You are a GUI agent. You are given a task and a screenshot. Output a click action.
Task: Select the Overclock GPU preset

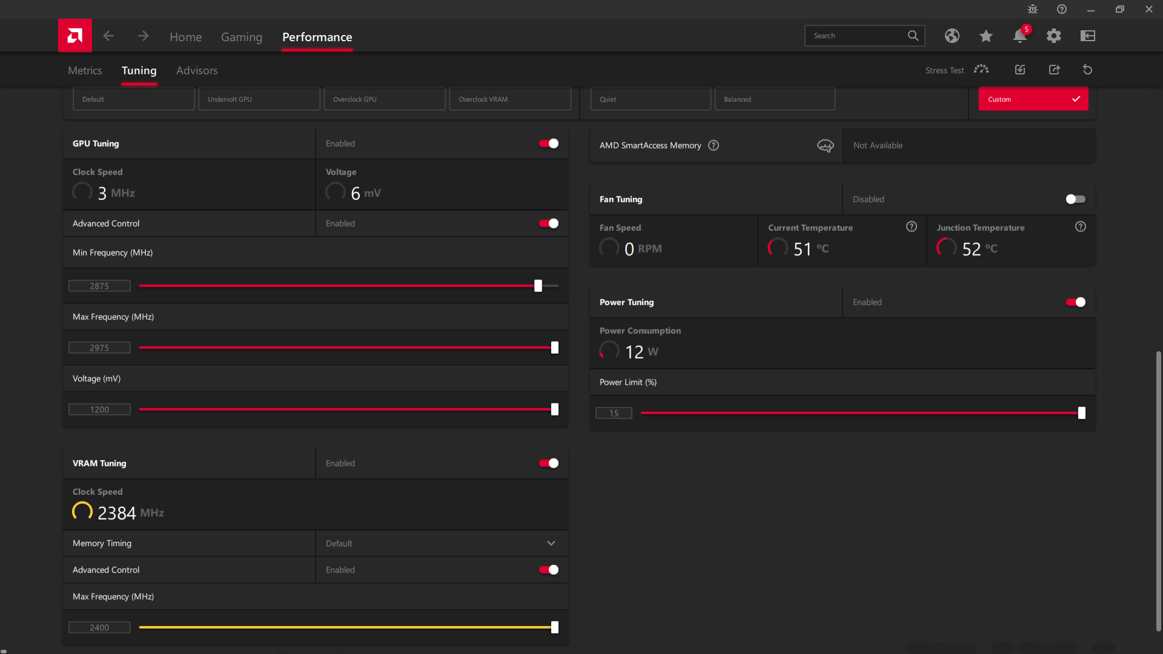click(385, 99)
